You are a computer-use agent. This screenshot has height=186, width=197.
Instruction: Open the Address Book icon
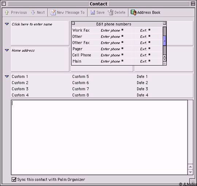click(x=134, y=12)
